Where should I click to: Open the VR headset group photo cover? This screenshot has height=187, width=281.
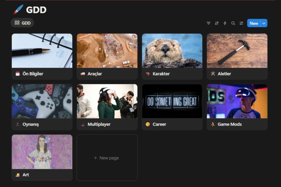pos(107,101)
